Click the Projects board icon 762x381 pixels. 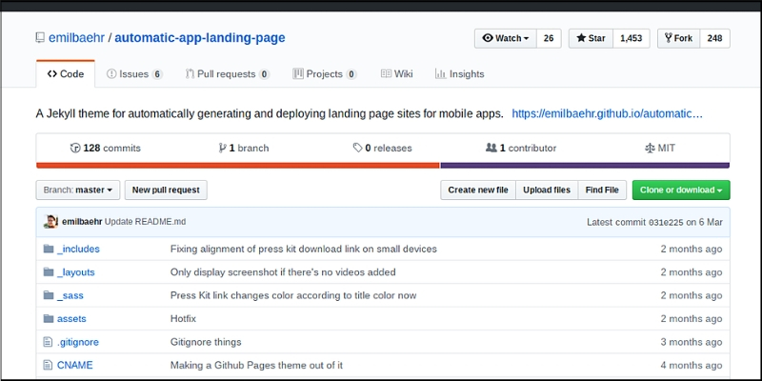[x=298, y=74]
